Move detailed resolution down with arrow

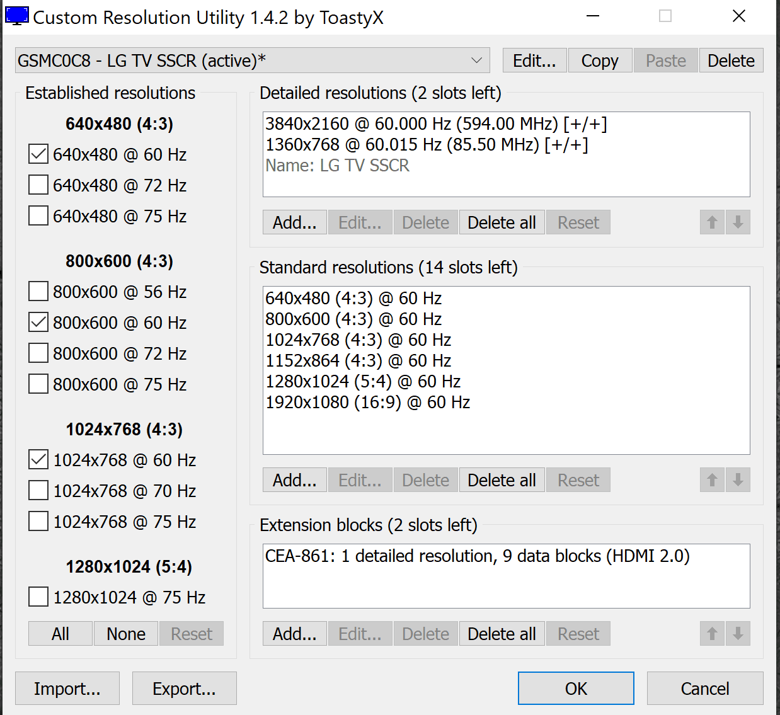tap(738, 222)
